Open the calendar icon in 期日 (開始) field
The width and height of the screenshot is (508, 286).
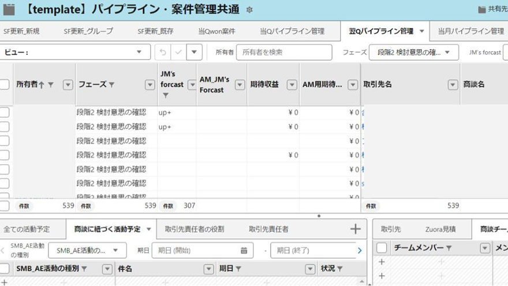(x=244, y=250)
